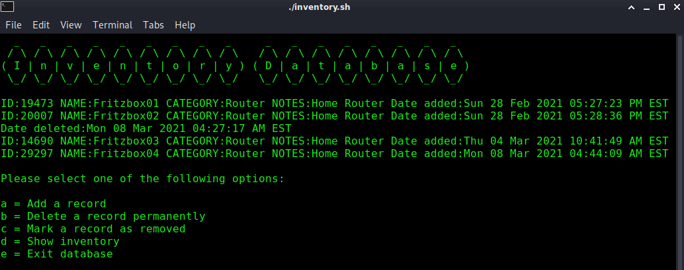The height and width of the screenshot is (270, 684).
Task: Open the File menu
Action: click(13, 25)
